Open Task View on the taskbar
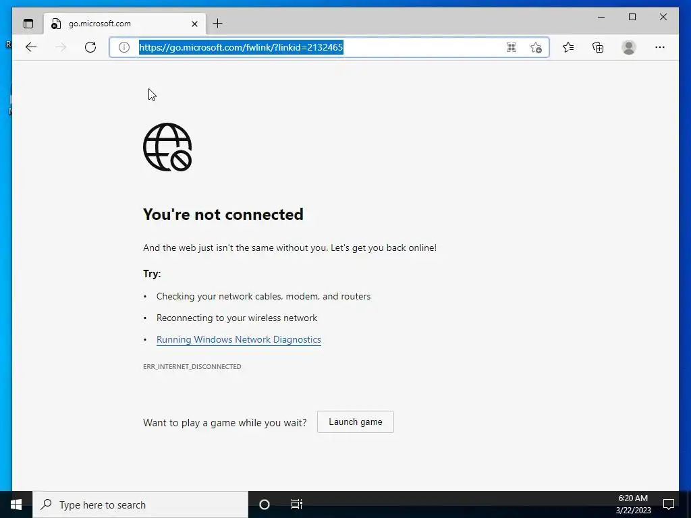This screenshot has width=691, height=518. pyautogui.click(x=297, y=505)
